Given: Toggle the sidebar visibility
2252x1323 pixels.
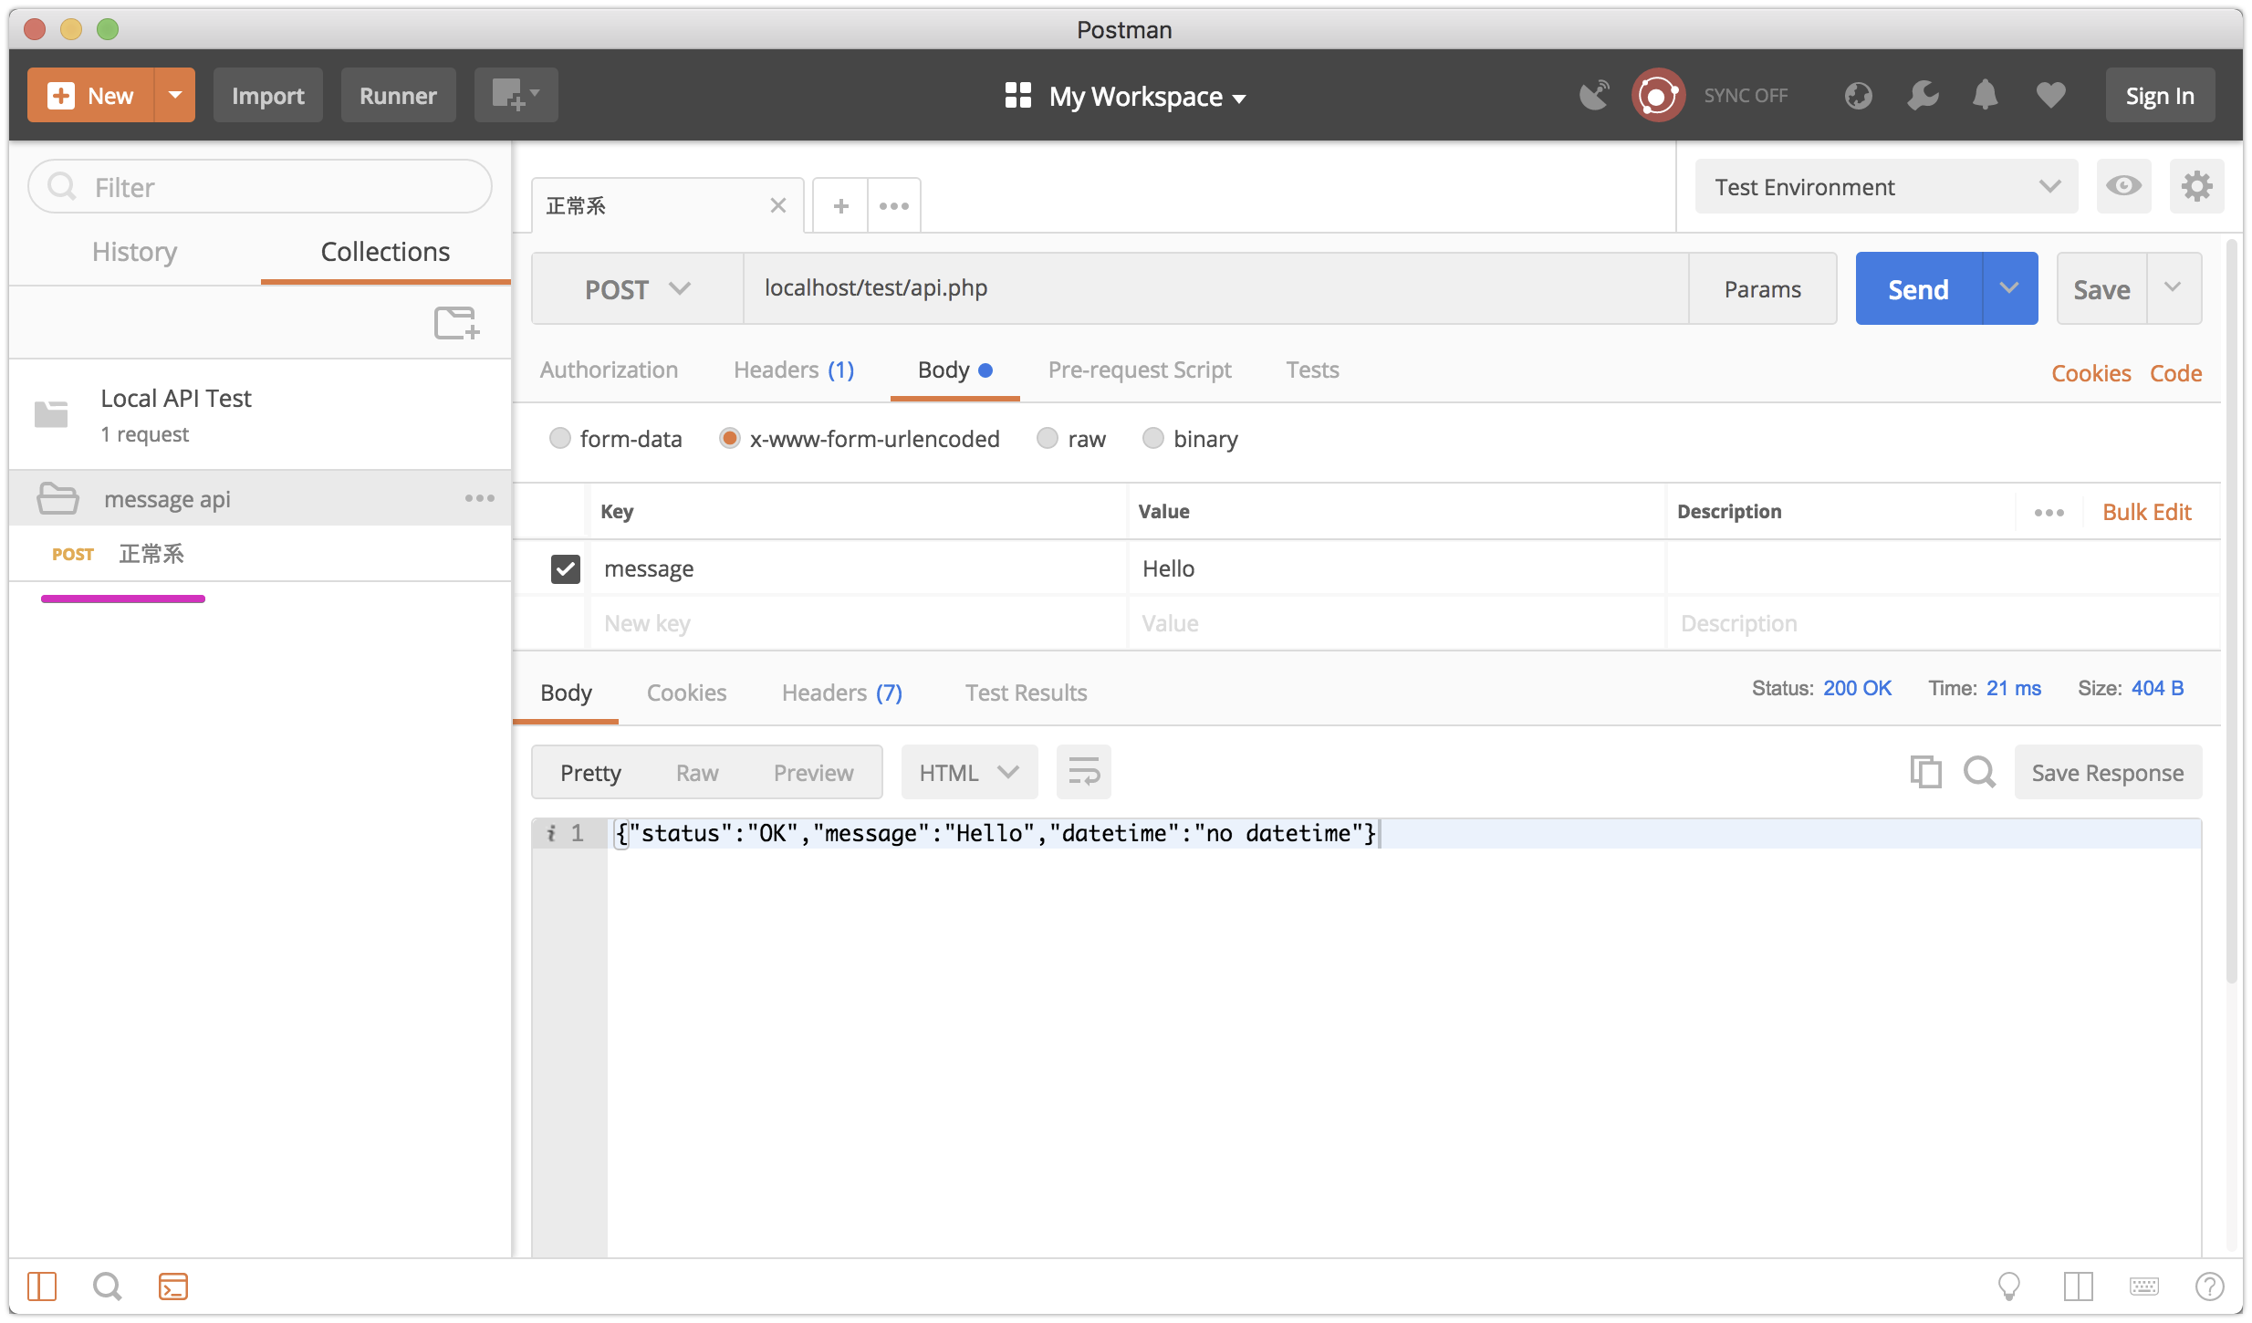Looking at the screenshot, I should (x=41, y=1287).
